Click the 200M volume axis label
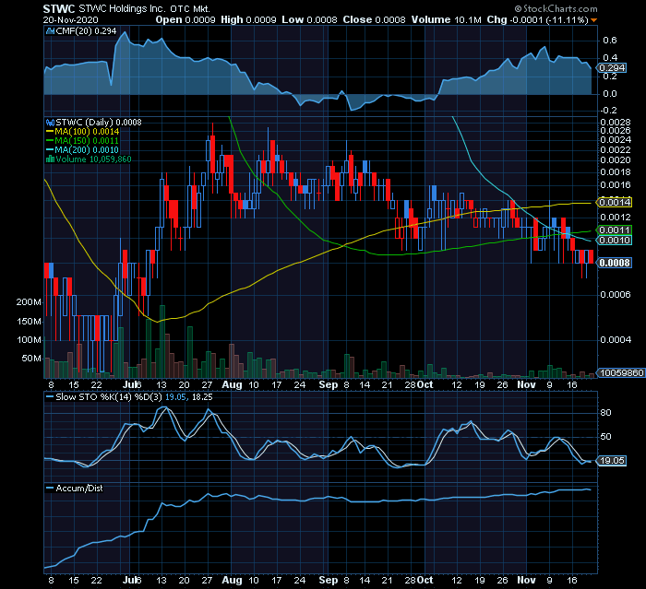This screenshot has width=646, height=589. click(x=29, y=302)
